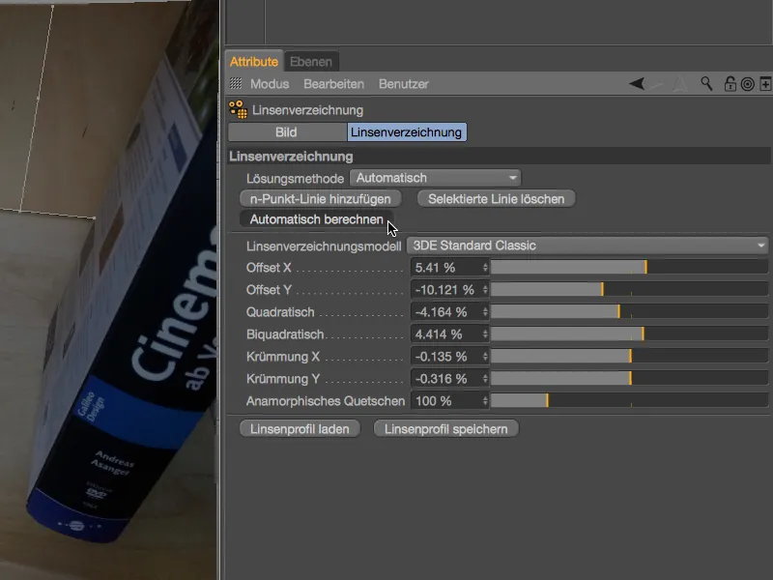Click the Lösungsmethode label
The image size is (773, 580).
[x=295, y=178]
